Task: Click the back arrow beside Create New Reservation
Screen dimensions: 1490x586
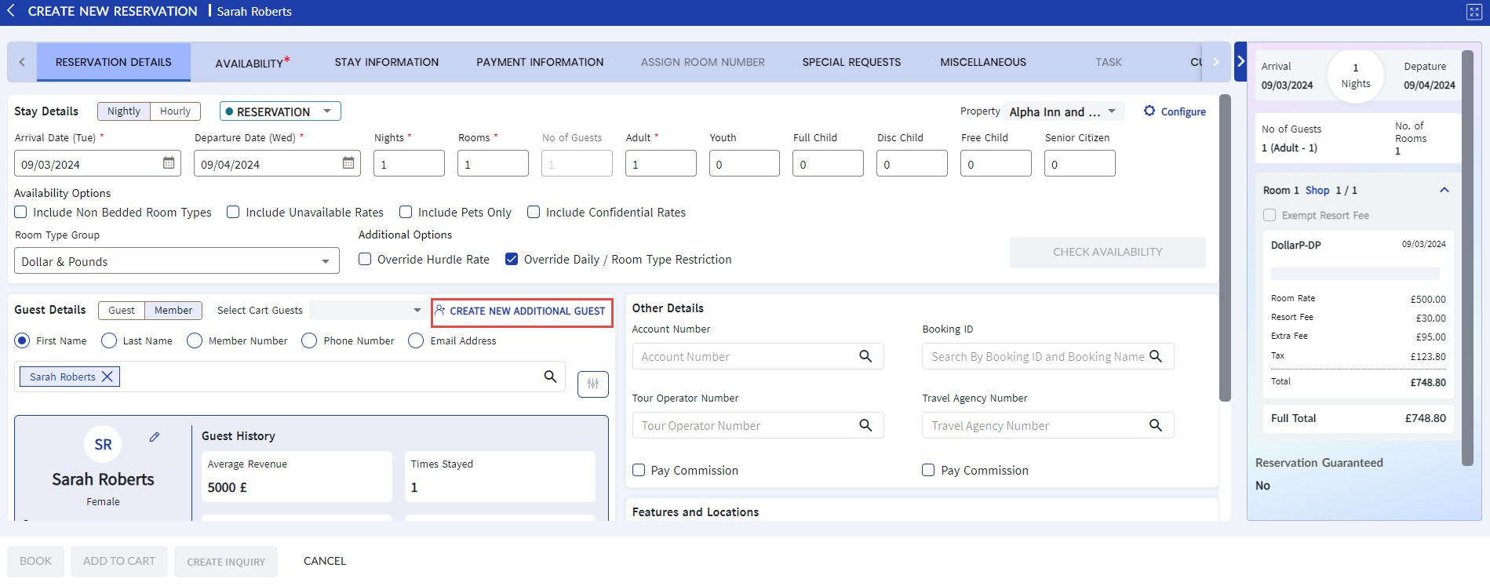Action: click(11, 11)
